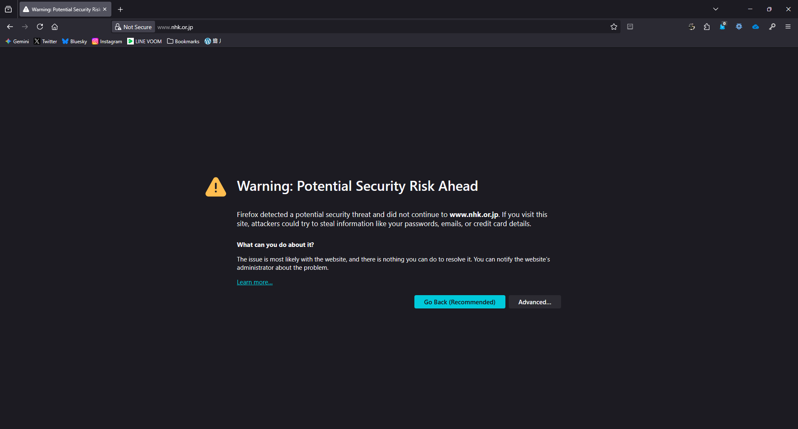
Task: Open the translate page icon in address bar
Action: pyautogui.click(x=630, y=27)
